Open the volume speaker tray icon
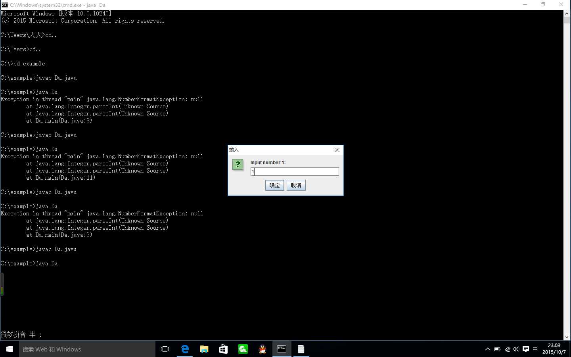Image resolution: width=571 pixels, height=357 pixels. tap(516, 349)
